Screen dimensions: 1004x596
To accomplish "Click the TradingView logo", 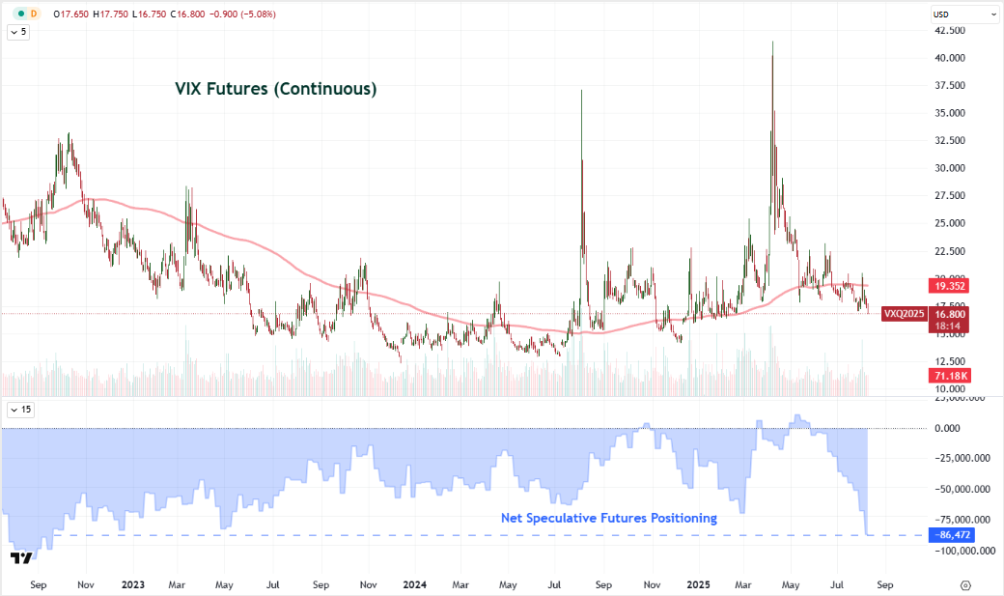I will tap(21, 558).
